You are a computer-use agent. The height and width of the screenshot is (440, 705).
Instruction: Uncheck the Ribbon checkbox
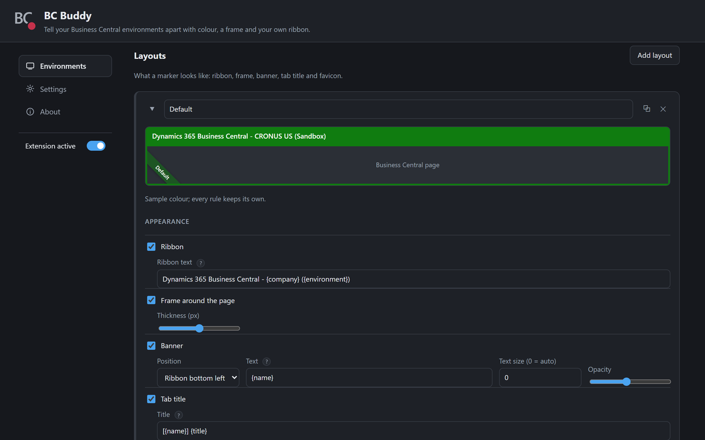[x=151, y=246]
